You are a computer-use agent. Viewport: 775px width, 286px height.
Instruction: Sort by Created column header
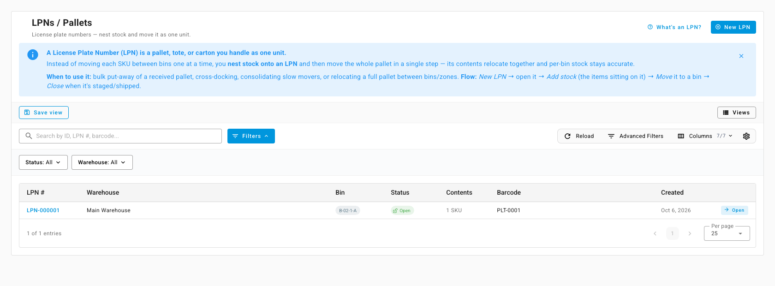pos(672,193)
